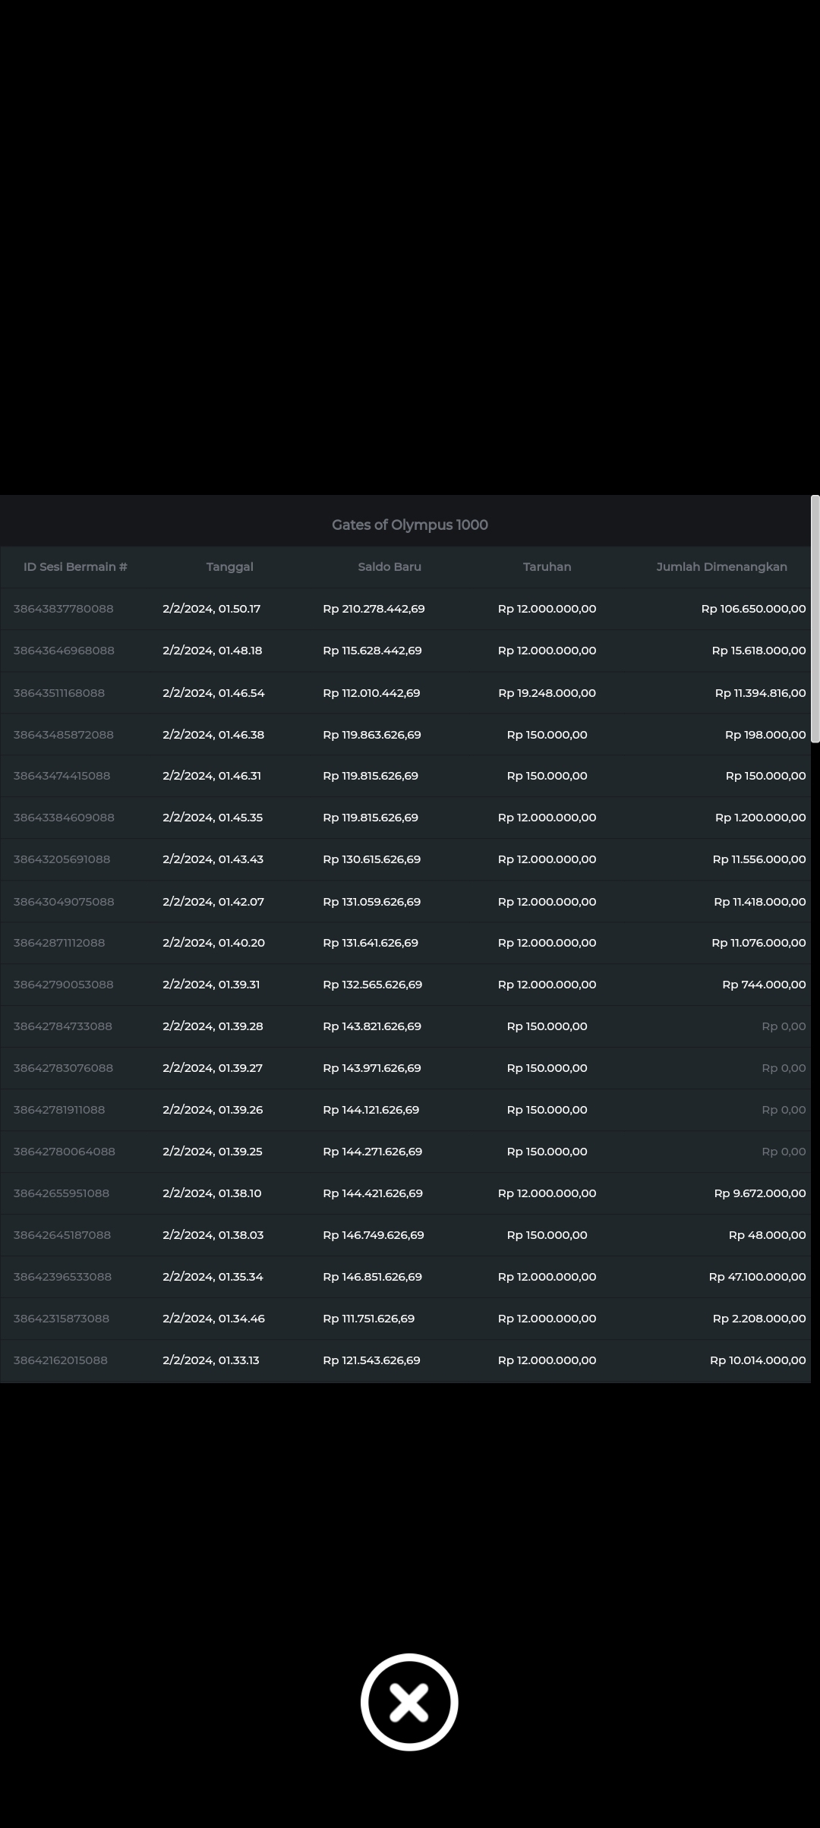Viewport: 820px width, 1828px height.
Task: Open session ID 38643646968088
Action: (x=64, y=651)
